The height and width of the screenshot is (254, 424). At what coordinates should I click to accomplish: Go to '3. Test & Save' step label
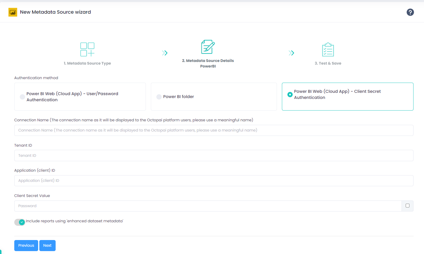(x=328, y=63)
